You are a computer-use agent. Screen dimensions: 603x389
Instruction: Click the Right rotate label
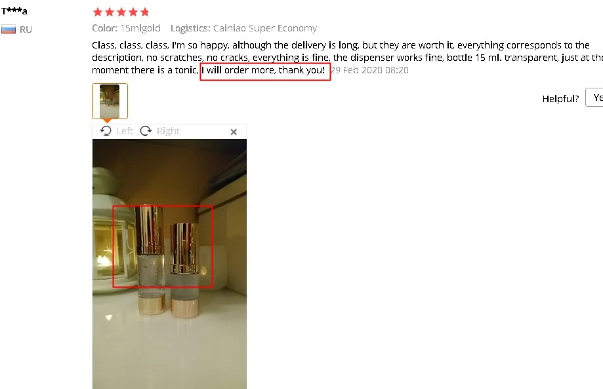(x=168, y=131)
